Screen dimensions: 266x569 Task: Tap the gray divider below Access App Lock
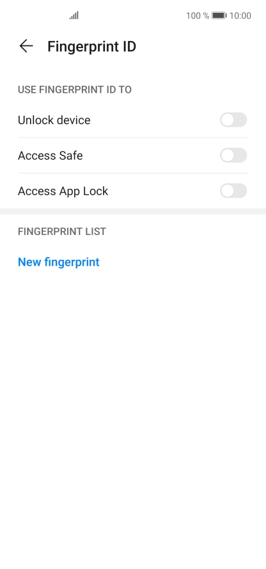133,211
